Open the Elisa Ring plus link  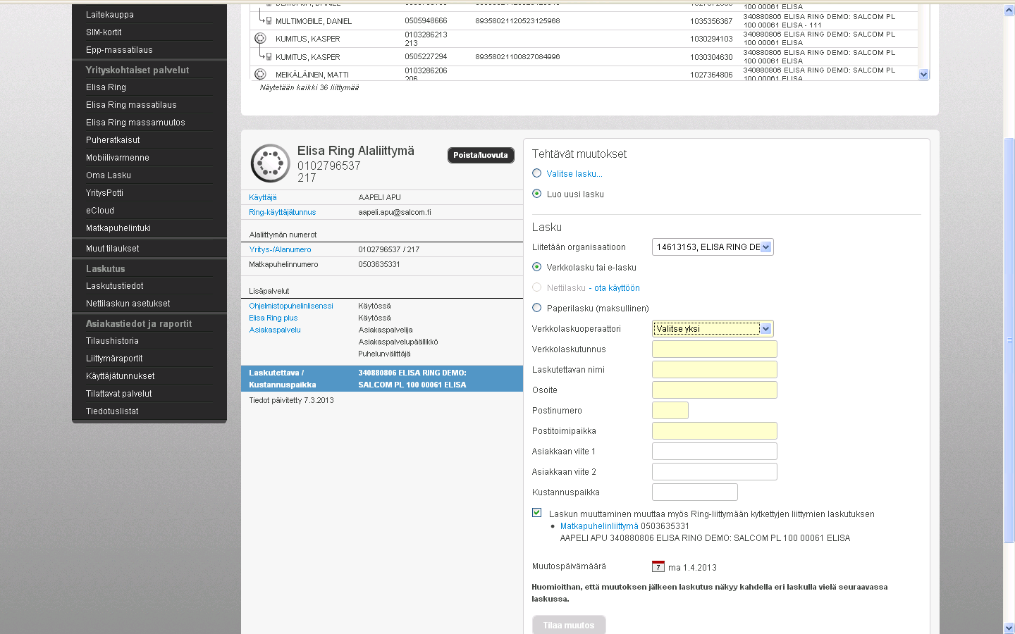(x=273, y=318)
